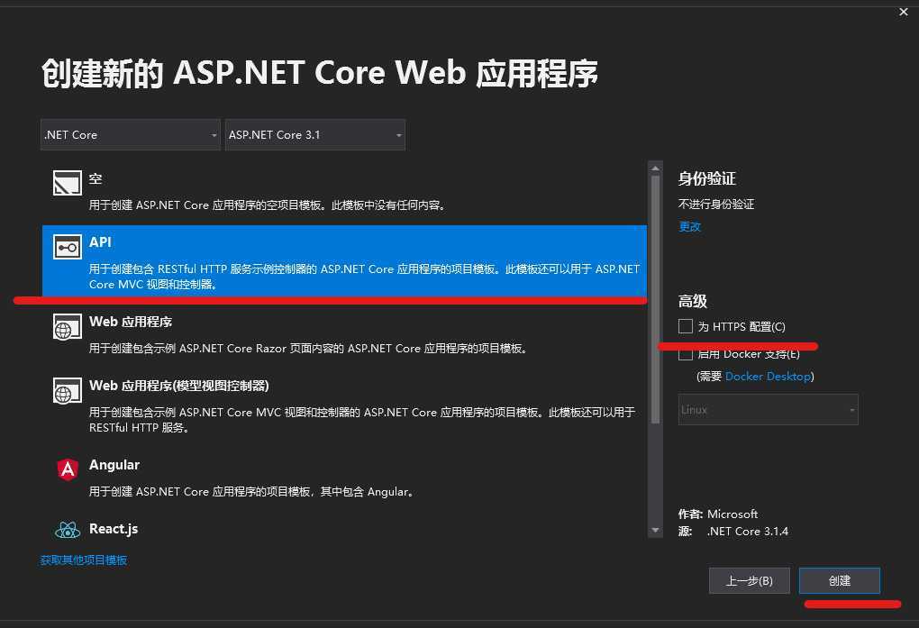
Task: Click the Angular logo icon
Action: [68, 469]
